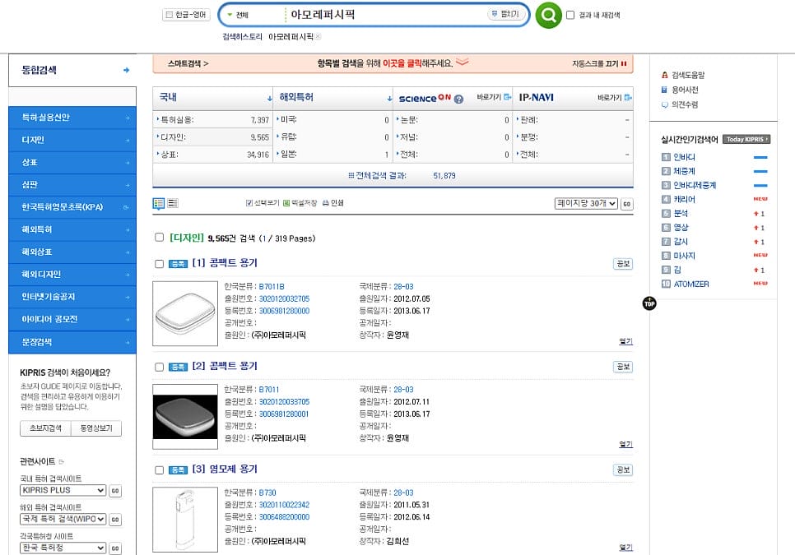Open 공보 for 염모제 용기 result
Image resolution: width=795 pixels, height=555 pixels.
[623, 470]
